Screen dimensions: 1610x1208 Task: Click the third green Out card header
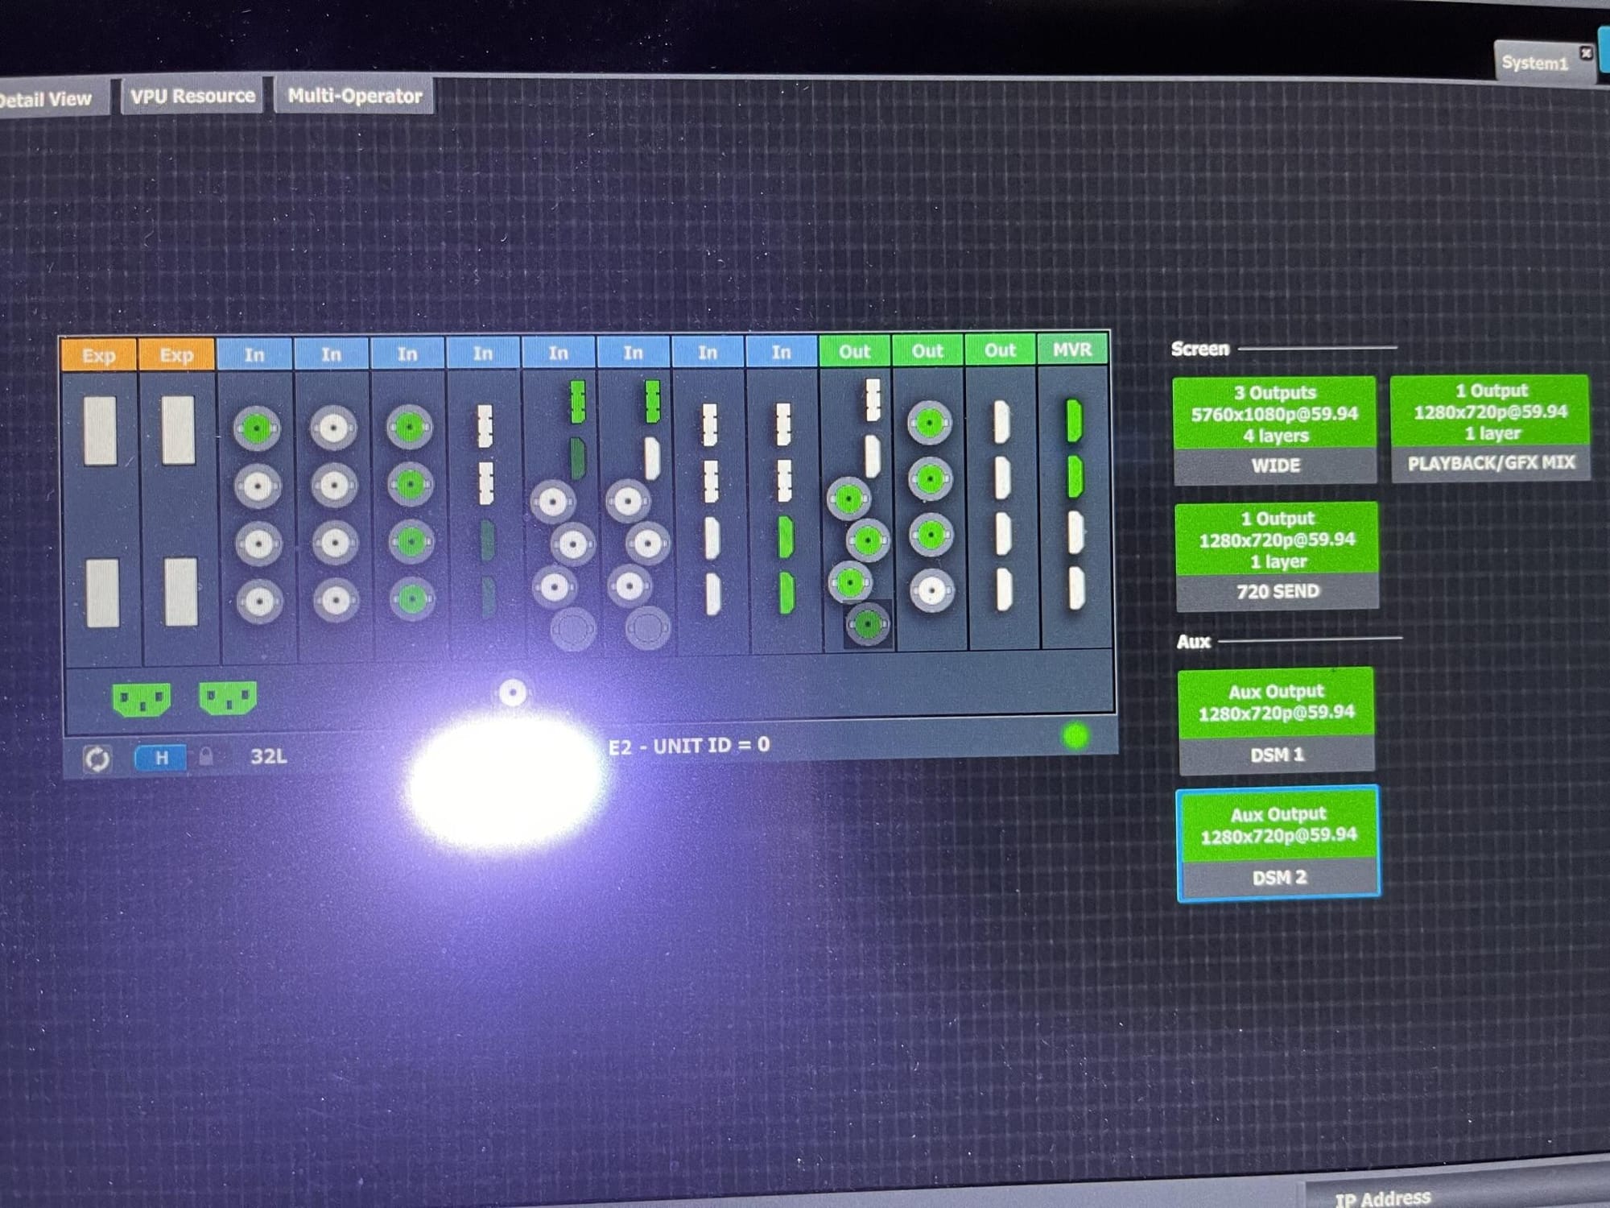click(x=1000, y=350)
